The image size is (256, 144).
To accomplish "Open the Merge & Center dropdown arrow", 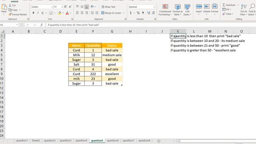I will point(124,13).
